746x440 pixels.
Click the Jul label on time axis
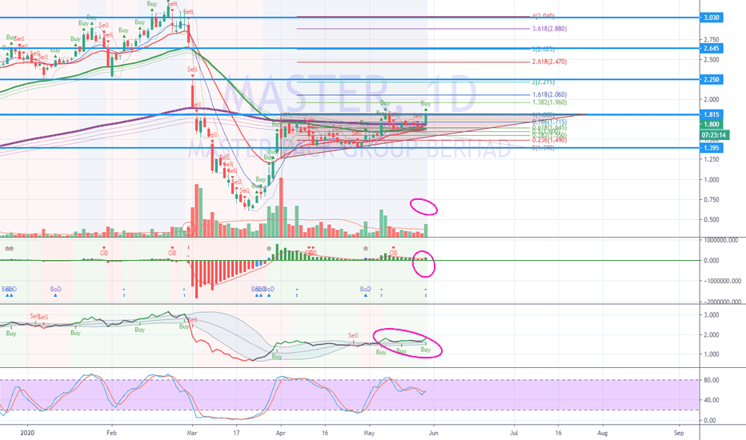coord(514,433)
